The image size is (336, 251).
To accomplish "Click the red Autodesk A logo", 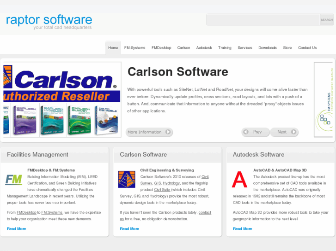I will click(239, 180).
